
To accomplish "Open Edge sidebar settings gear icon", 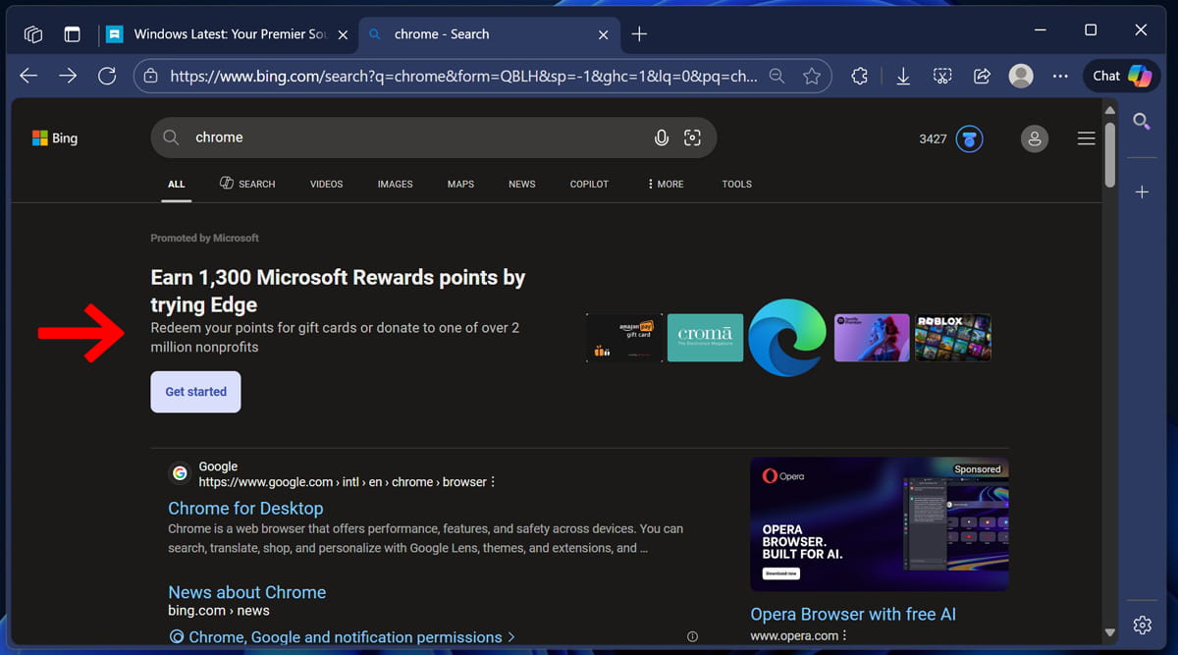I will pyautogui.click(x=1142, y=625).
